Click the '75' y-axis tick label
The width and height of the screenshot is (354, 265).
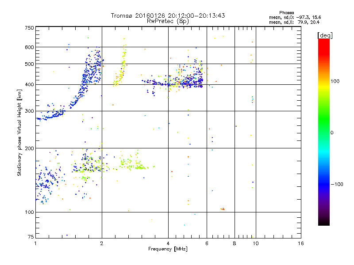[x=31, y=237]
